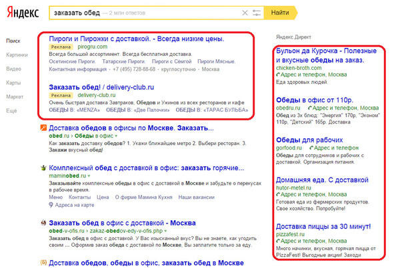
Task: Open the Пироги с Сёмгой sitelink
Action: (171, 61)
